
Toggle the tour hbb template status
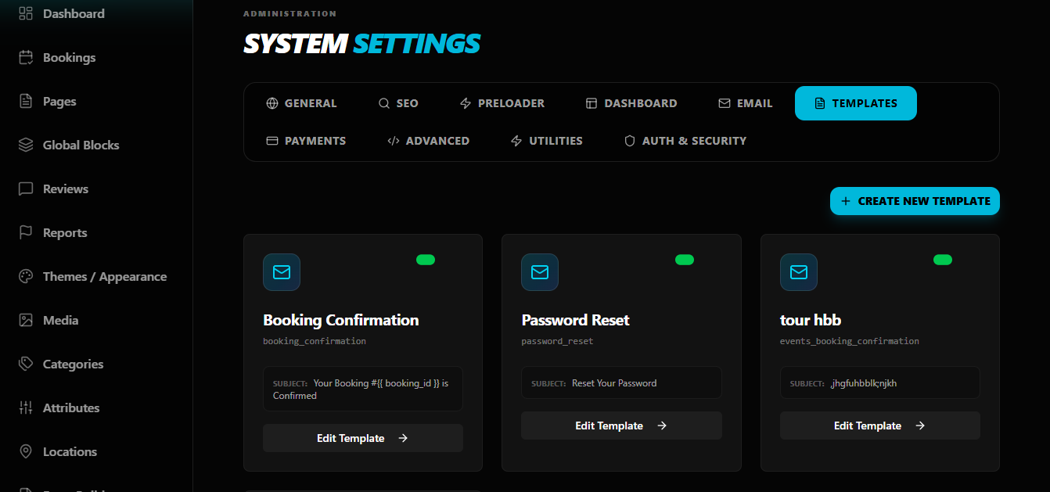(943, 260)
